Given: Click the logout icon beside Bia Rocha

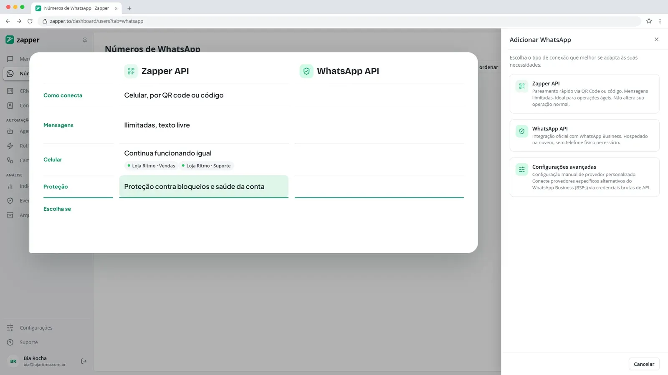Looking at the screenshot, I should point(84,361).
